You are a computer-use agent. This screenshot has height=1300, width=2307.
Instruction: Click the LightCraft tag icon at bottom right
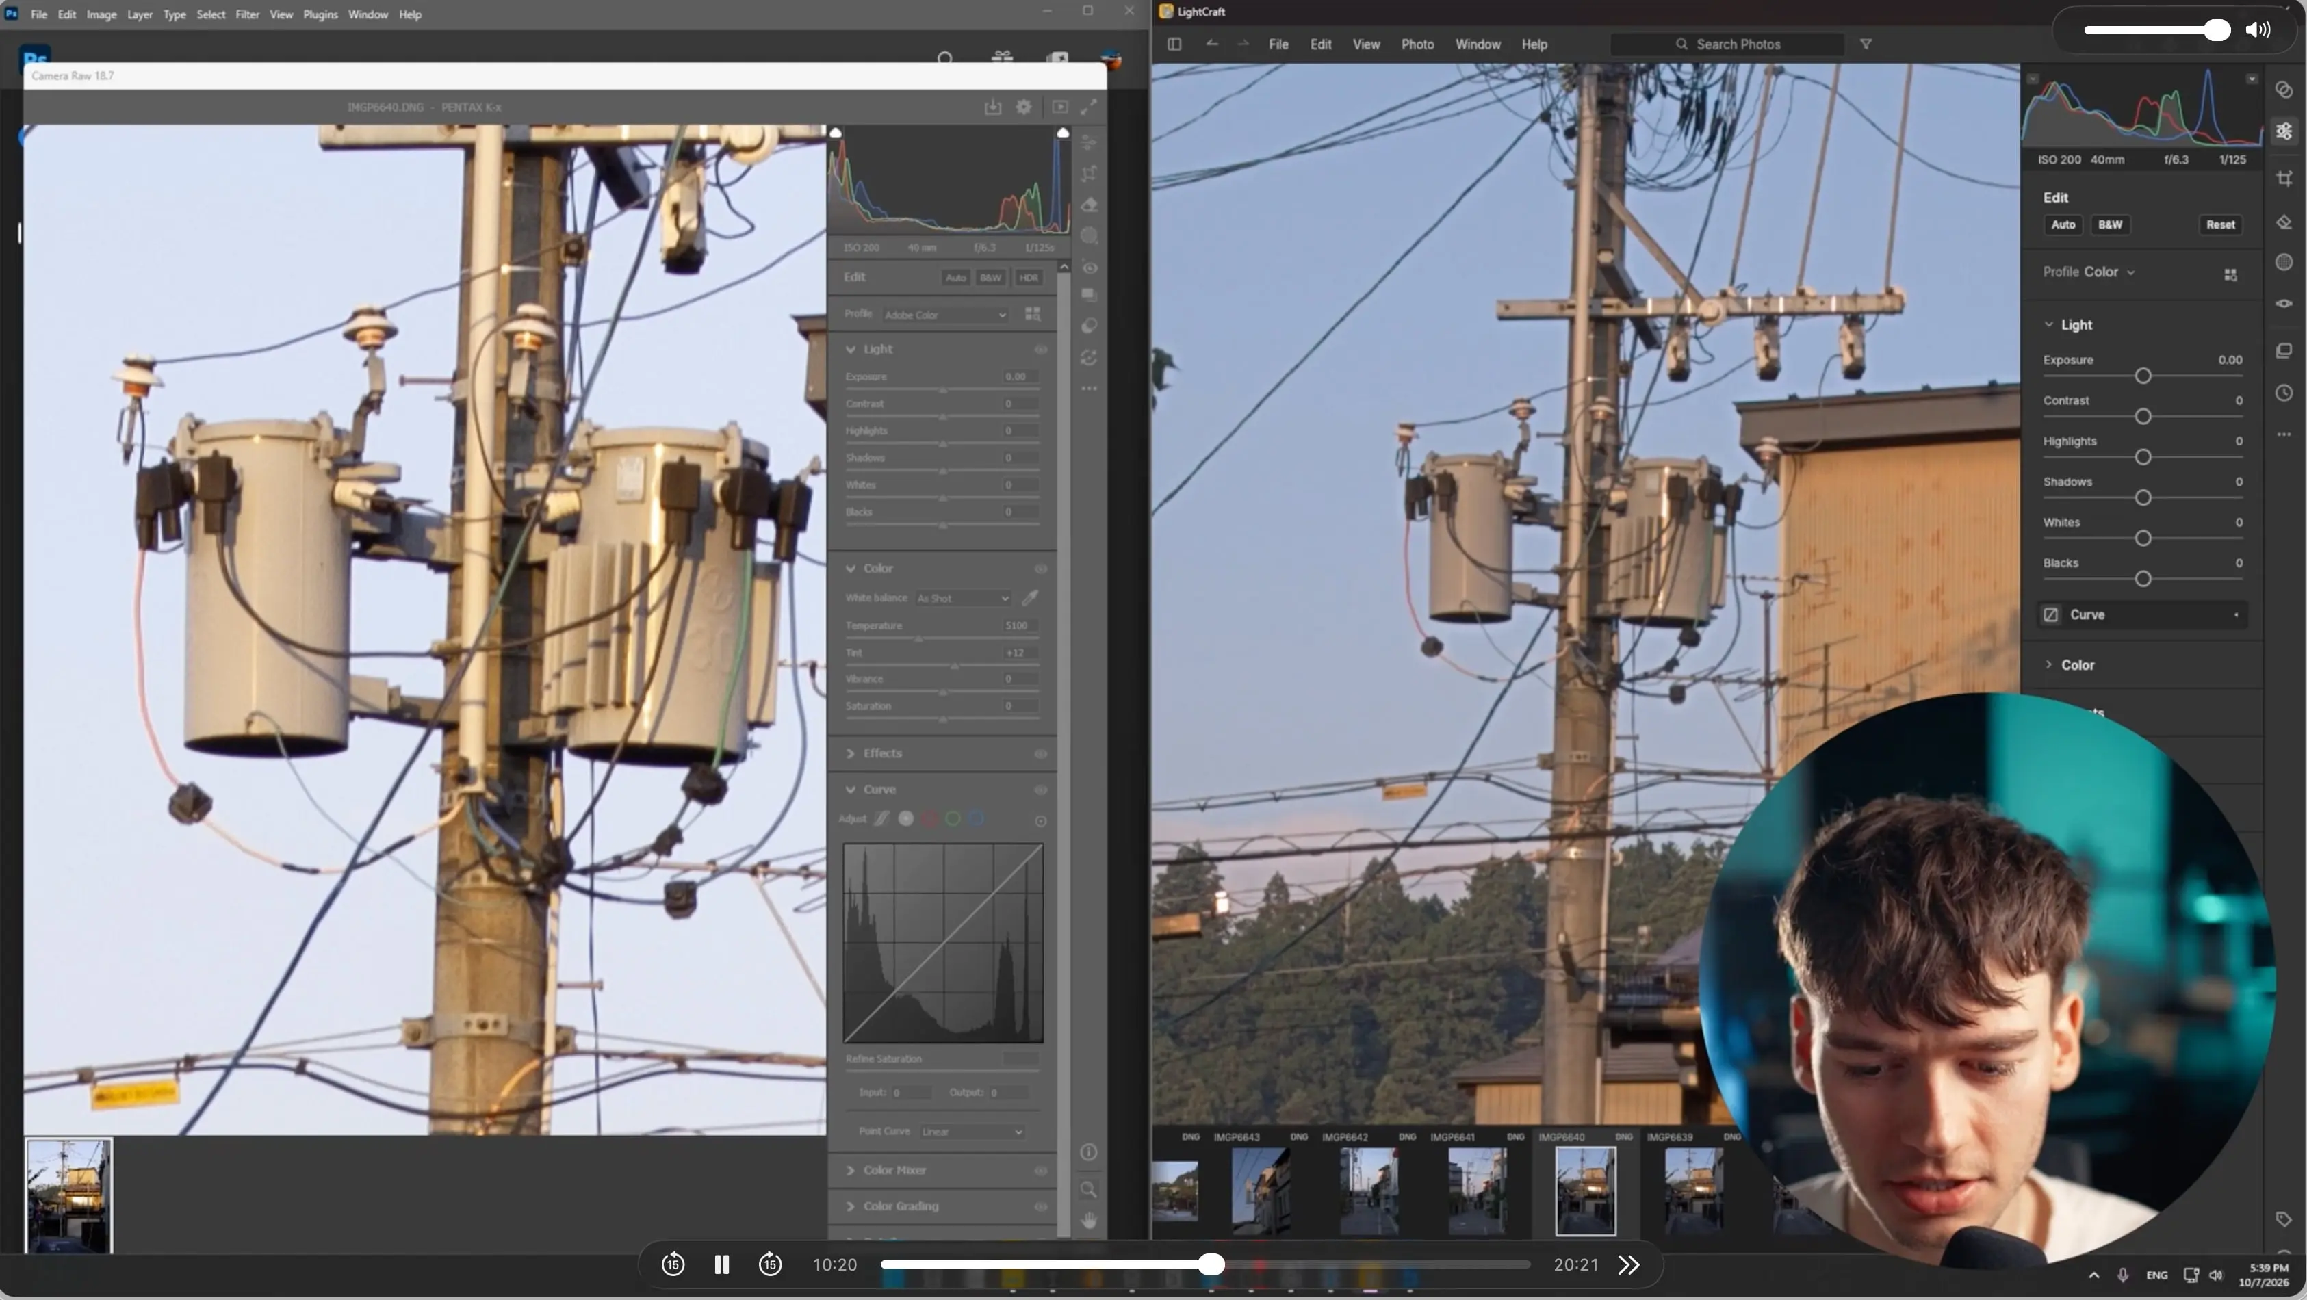[x=2284, y=1219]
